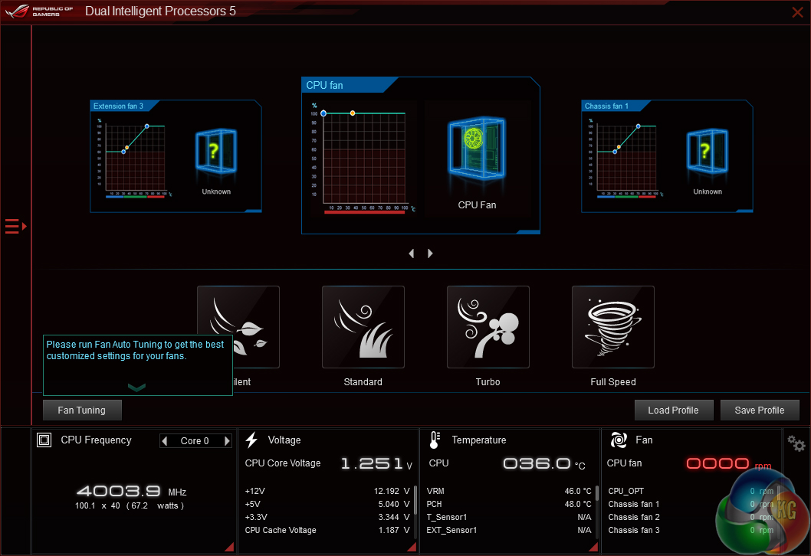Click the Chassis fan 2 rpm row
This screenshot has height=556, width=811.
691,517
